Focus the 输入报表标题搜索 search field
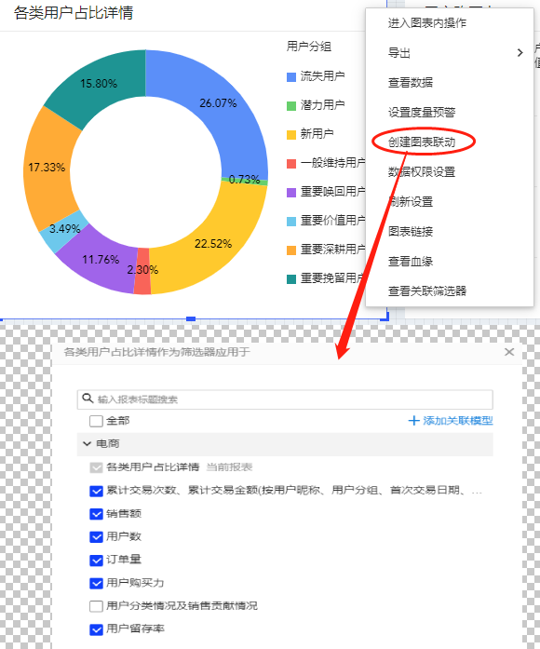 click(285, 399)
